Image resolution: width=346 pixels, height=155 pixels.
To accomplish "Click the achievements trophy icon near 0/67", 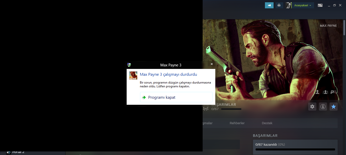I will coord(206,109).
